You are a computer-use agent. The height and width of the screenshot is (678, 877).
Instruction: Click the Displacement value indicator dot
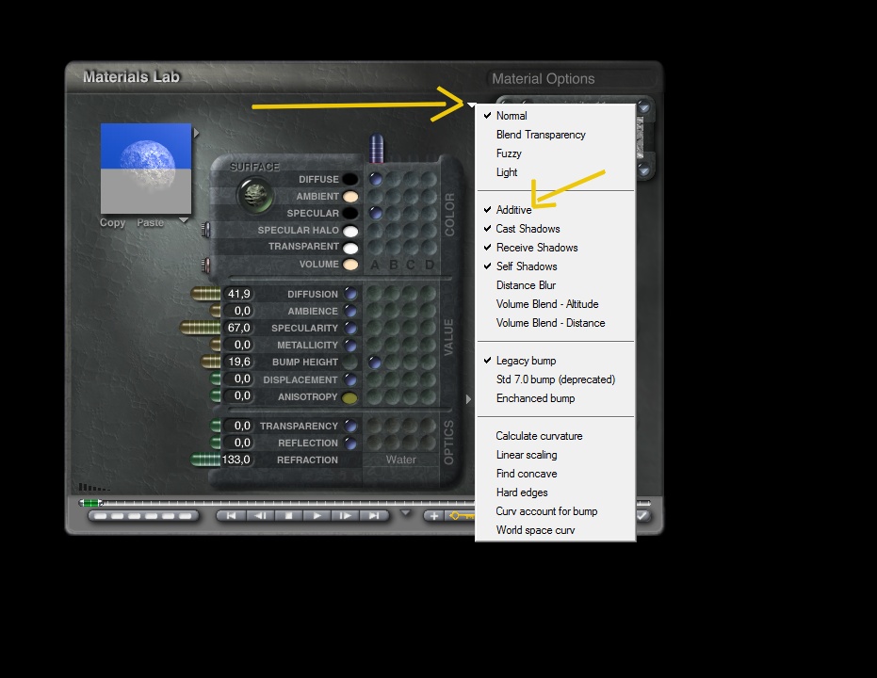350,379
